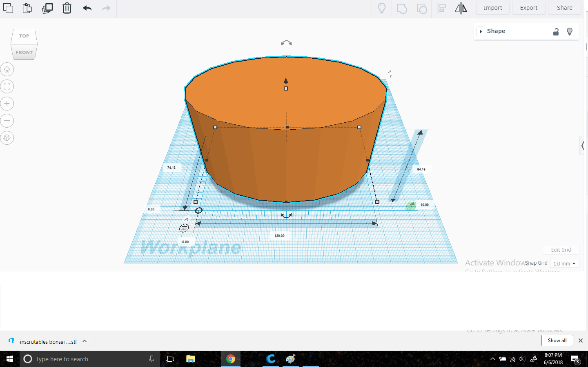The height and width of the screenshot is (367, 588).
Task: Select the FRONT face of view cube
Action: (x=24, y=52)
